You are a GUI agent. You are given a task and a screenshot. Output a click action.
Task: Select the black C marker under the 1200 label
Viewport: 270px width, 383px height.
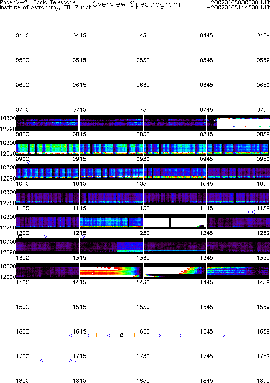(x=20, y=237)
